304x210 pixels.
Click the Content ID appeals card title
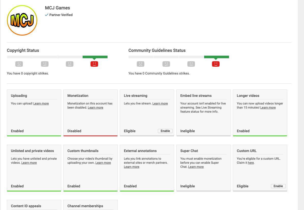pos(26,206)
